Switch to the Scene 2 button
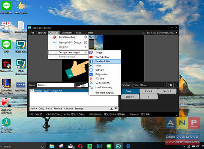The width and height of the screenshot is (204, 149). [x=148, y=91]
